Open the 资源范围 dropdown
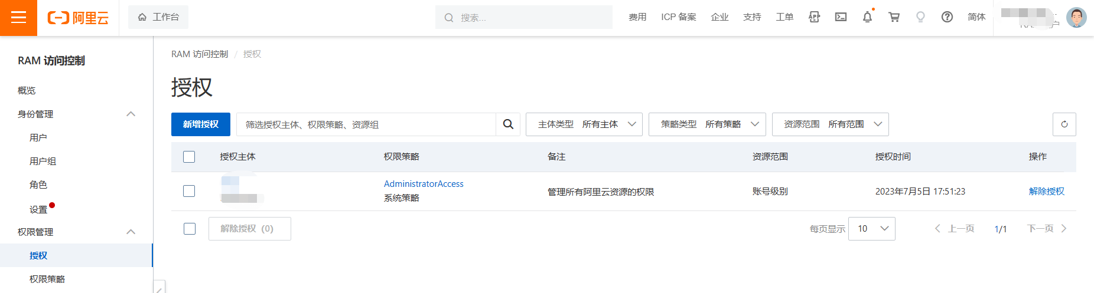 pos(830,124)
